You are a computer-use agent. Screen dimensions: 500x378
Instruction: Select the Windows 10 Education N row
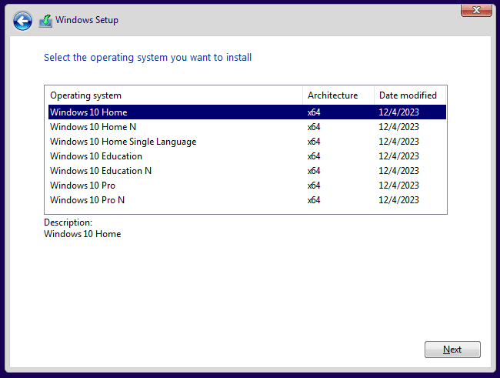click(x=247, y=171)
